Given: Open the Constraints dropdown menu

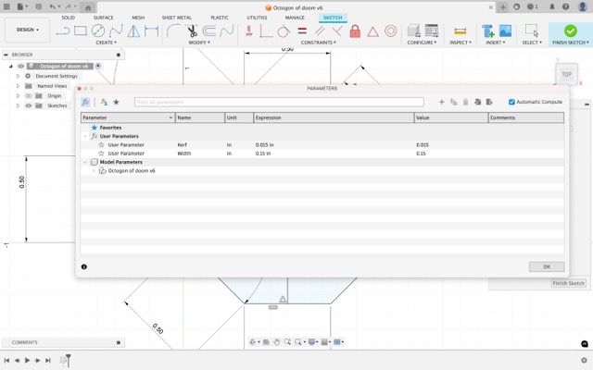Looking at the screenshot, I should tap(319, 43).
